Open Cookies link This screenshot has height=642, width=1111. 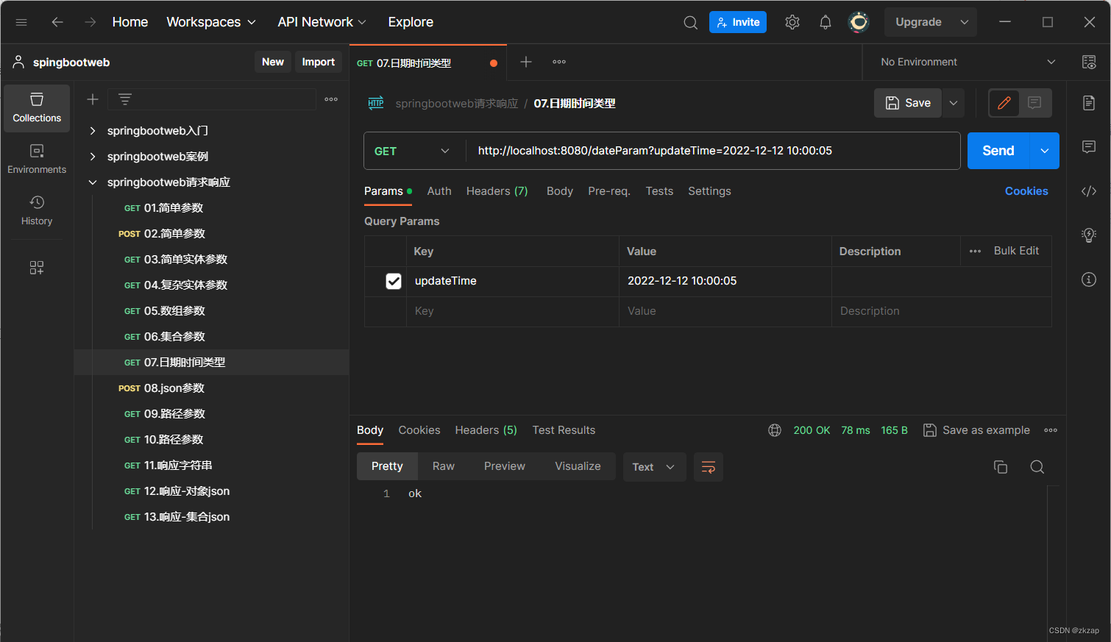pos(1026,191)
